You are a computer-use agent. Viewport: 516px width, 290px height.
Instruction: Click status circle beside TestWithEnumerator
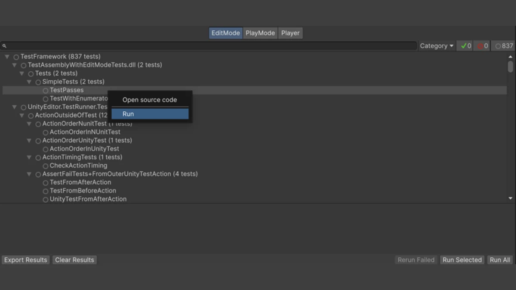(46, 99)
